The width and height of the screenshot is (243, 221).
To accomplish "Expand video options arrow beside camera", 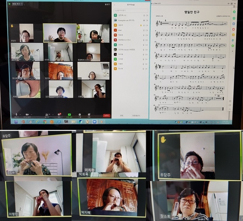I will pos(32,113).
